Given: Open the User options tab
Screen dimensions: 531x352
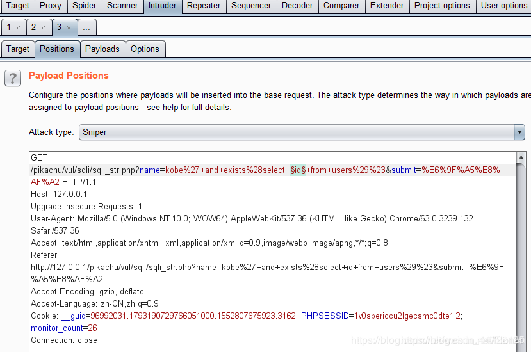Looking at the screenshot, I should (503, 6).
